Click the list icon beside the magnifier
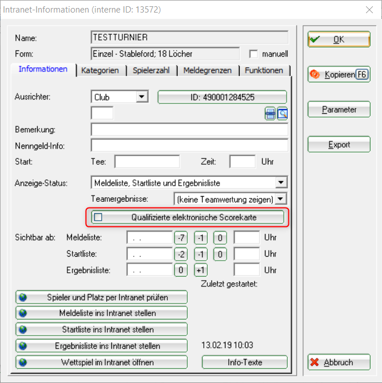This screenshot has width=382, height=383. (x=270, y=114)
